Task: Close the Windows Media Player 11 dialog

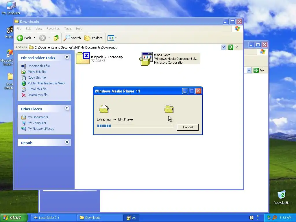Action: click(x=198, y=91)
